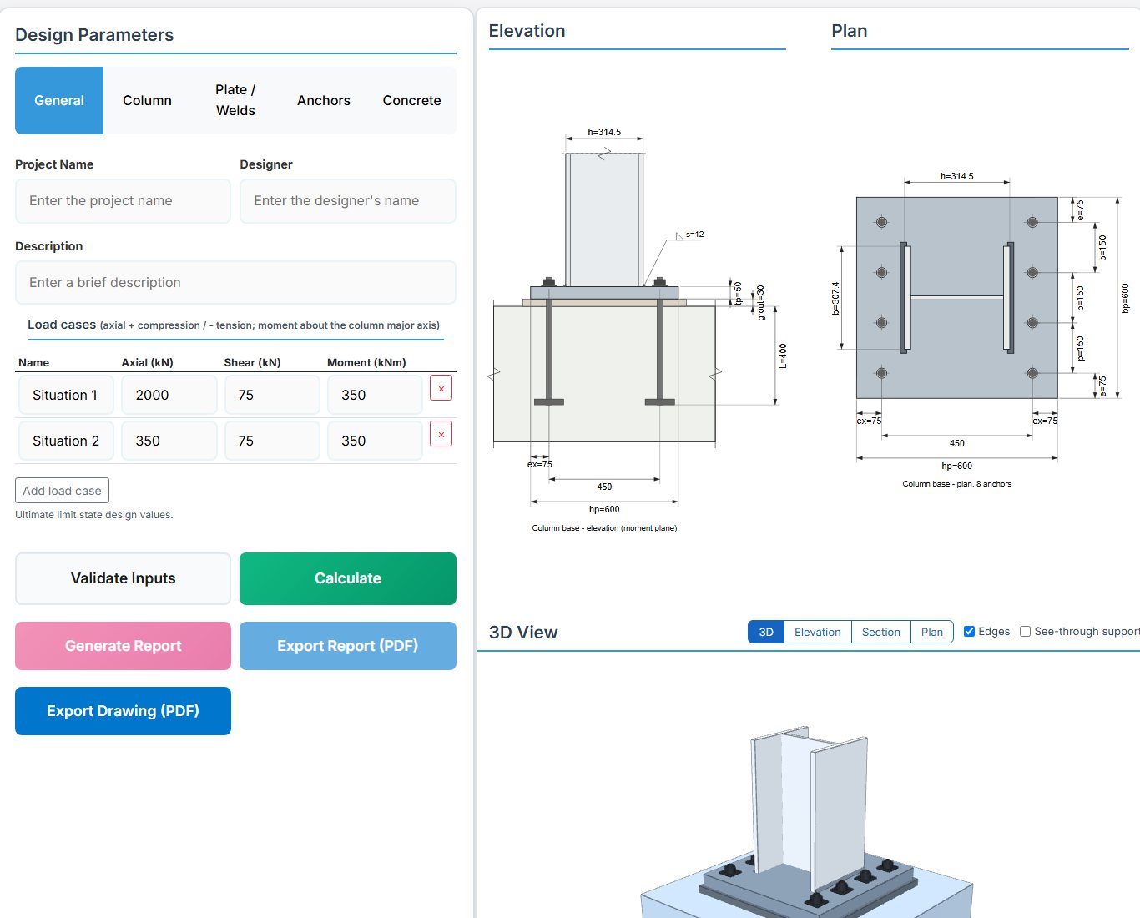Edit the Situation 2 name field

[67, 441]
